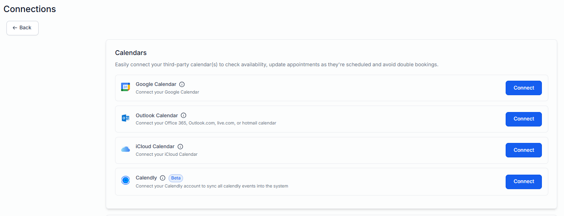Connect the Outlook Calendar integration

523,119
